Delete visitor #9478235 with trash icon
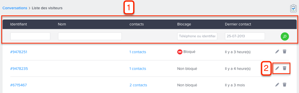Screen dimensions: 299x93 [x=284, y=68]
